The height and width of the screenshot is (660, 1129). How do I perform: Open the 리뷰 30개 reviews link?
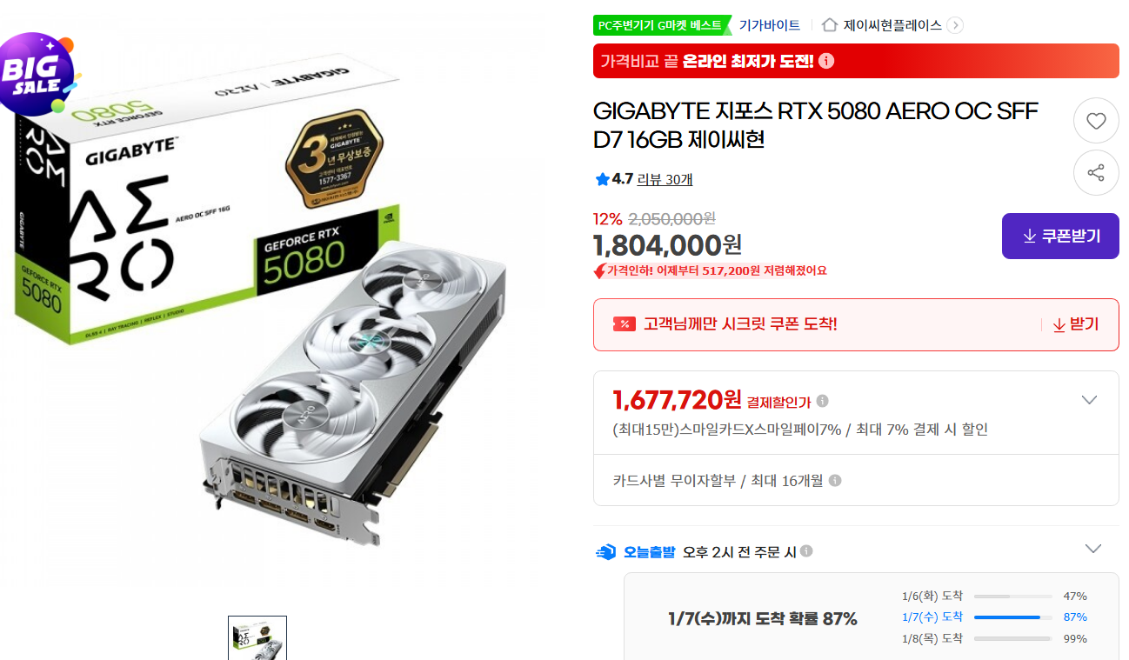click(x=665, y=179)
